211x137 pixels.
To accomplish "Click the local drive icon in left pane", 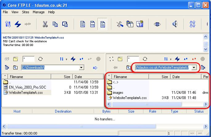I will pos(7,59).
